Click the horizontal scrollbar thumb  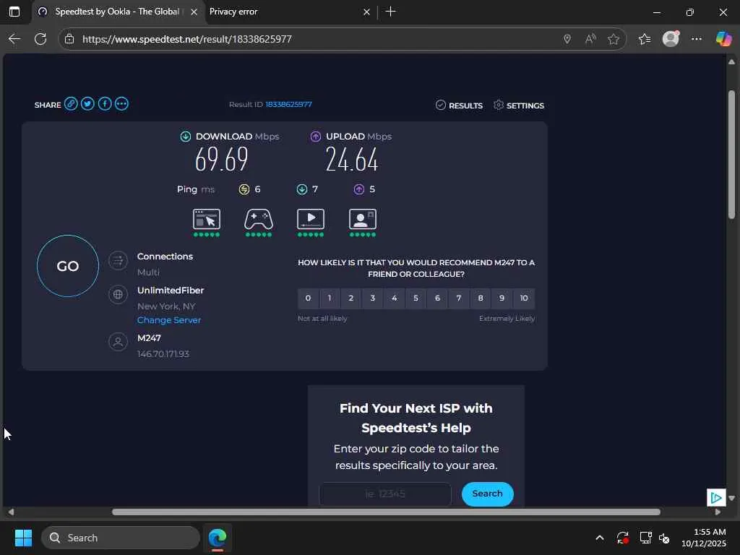(386, 512)
